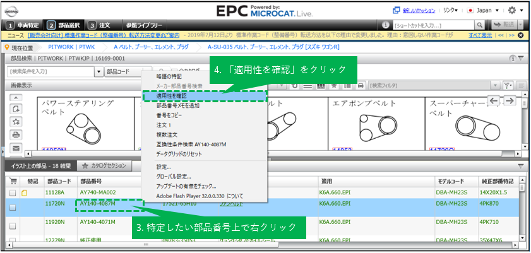This screenshot has height=253, width=531.
Task: Click in search criteria input field
Action: [x=51, y=72]
